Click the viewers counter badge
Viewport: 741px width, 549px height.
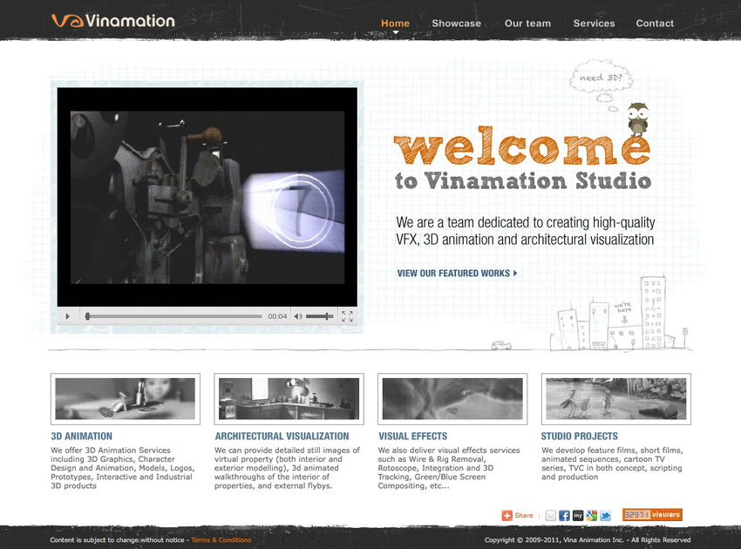pos(652,514)
